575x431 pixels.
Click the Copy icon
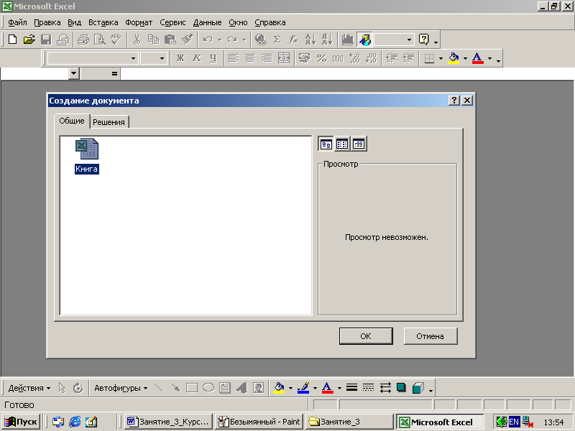coord(153,40)
